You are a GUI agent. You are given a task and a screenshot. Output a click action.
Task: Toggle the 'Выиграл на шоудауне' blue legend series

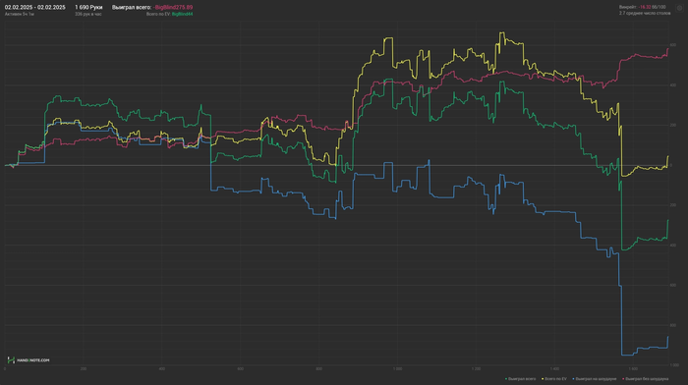tap(595, 379)
